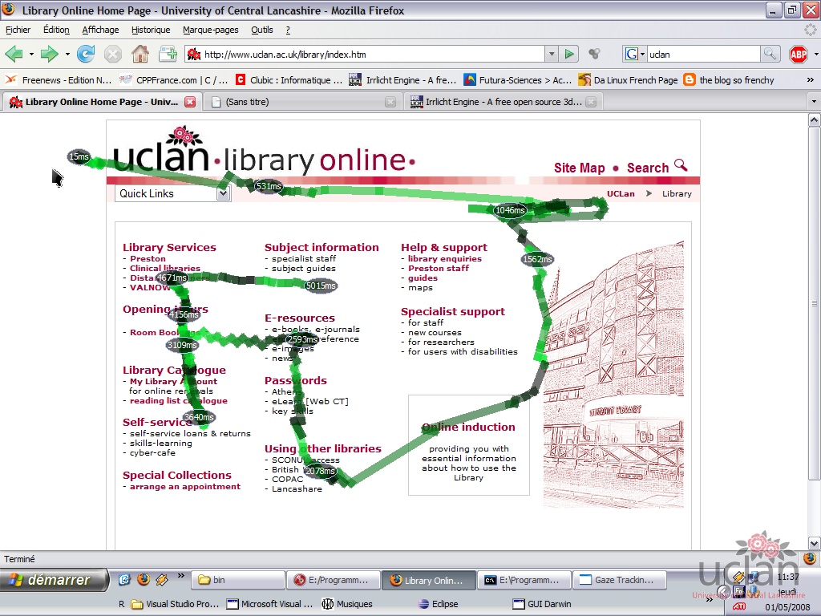Click the URL address field

coord(365,54)
